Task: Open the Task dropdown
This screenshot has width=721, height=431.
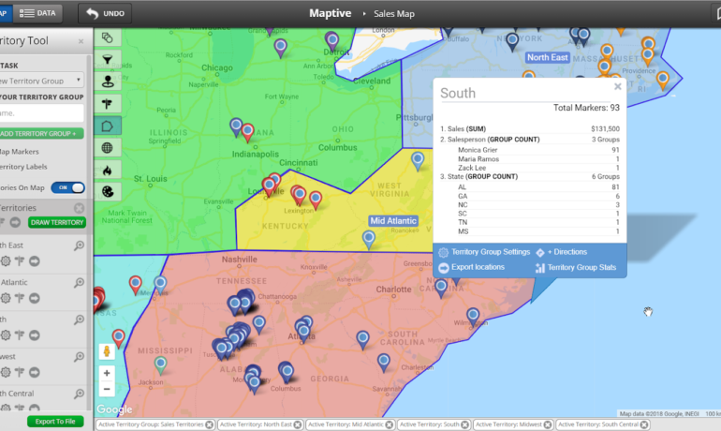Action: [41, 81]
